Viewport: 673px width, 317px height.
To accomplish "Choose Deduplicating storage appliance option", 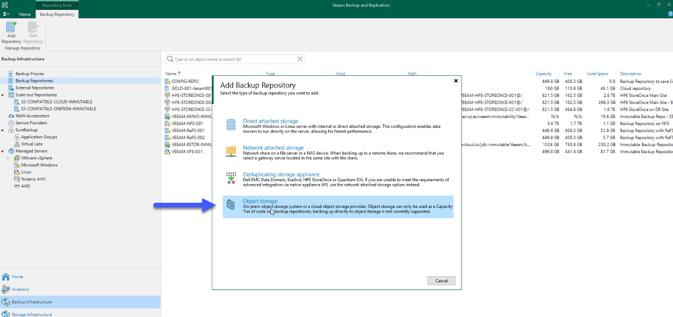I will coord(338,180).
